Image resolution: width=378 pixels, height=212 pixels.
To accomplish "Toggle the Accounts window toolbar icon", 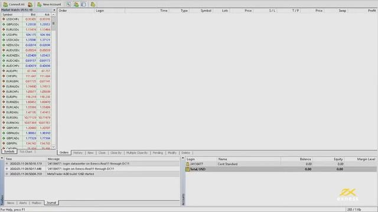I will 76,4.
